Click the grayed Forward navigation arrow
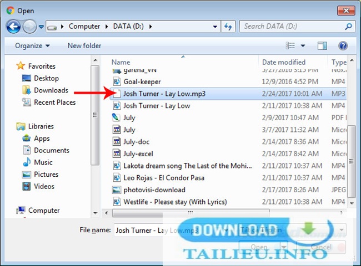Image resolution: width=361 pixels, height=266 pixels. 29,27
